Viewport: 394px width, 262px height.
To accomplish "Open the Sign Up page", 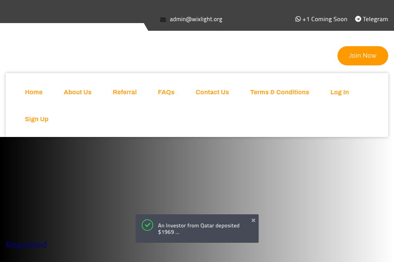I will click(37, 119).
